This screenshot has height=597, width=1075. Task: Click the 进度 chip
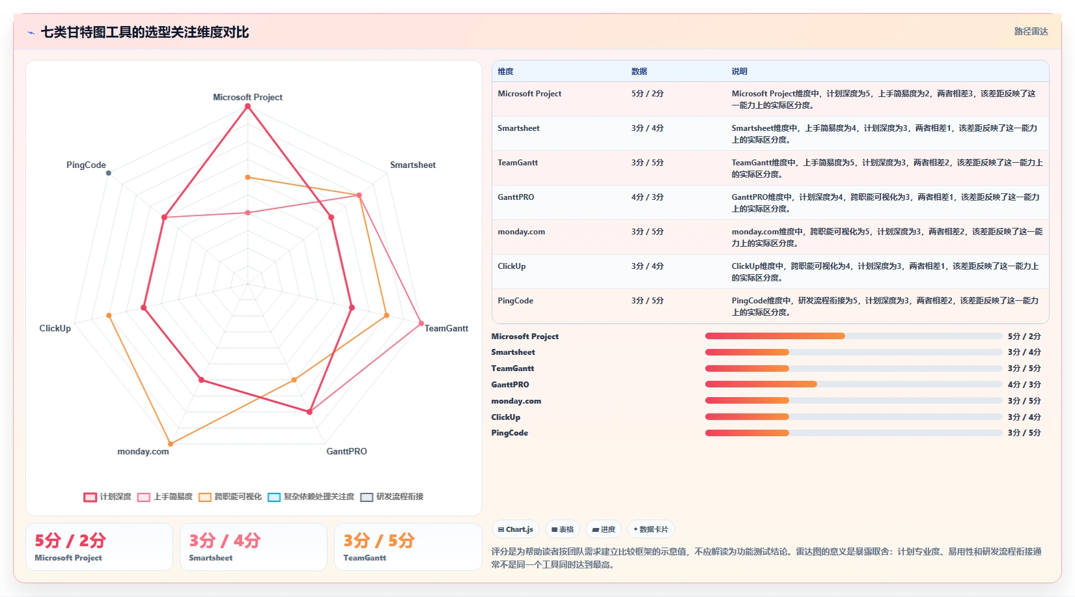(x=604, y=529)
